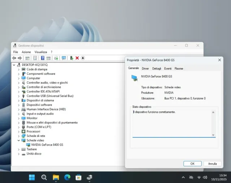Open the File menu
The image size is (231, 183).
point(16,52)
